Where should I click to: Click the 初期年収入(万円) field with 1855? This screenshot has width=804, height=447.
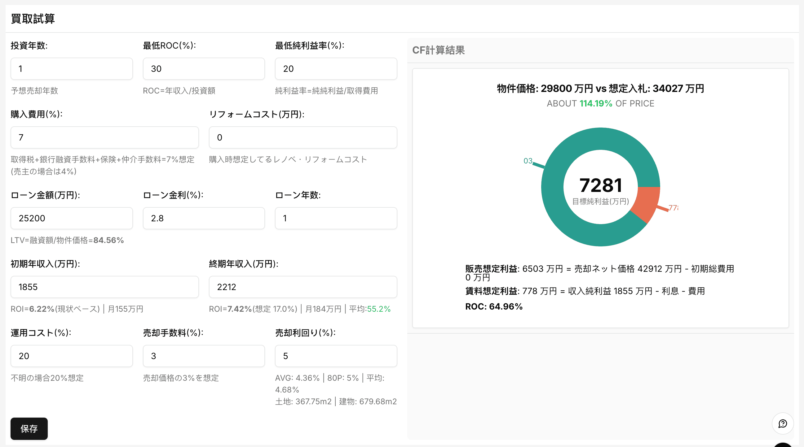[104, 287]
